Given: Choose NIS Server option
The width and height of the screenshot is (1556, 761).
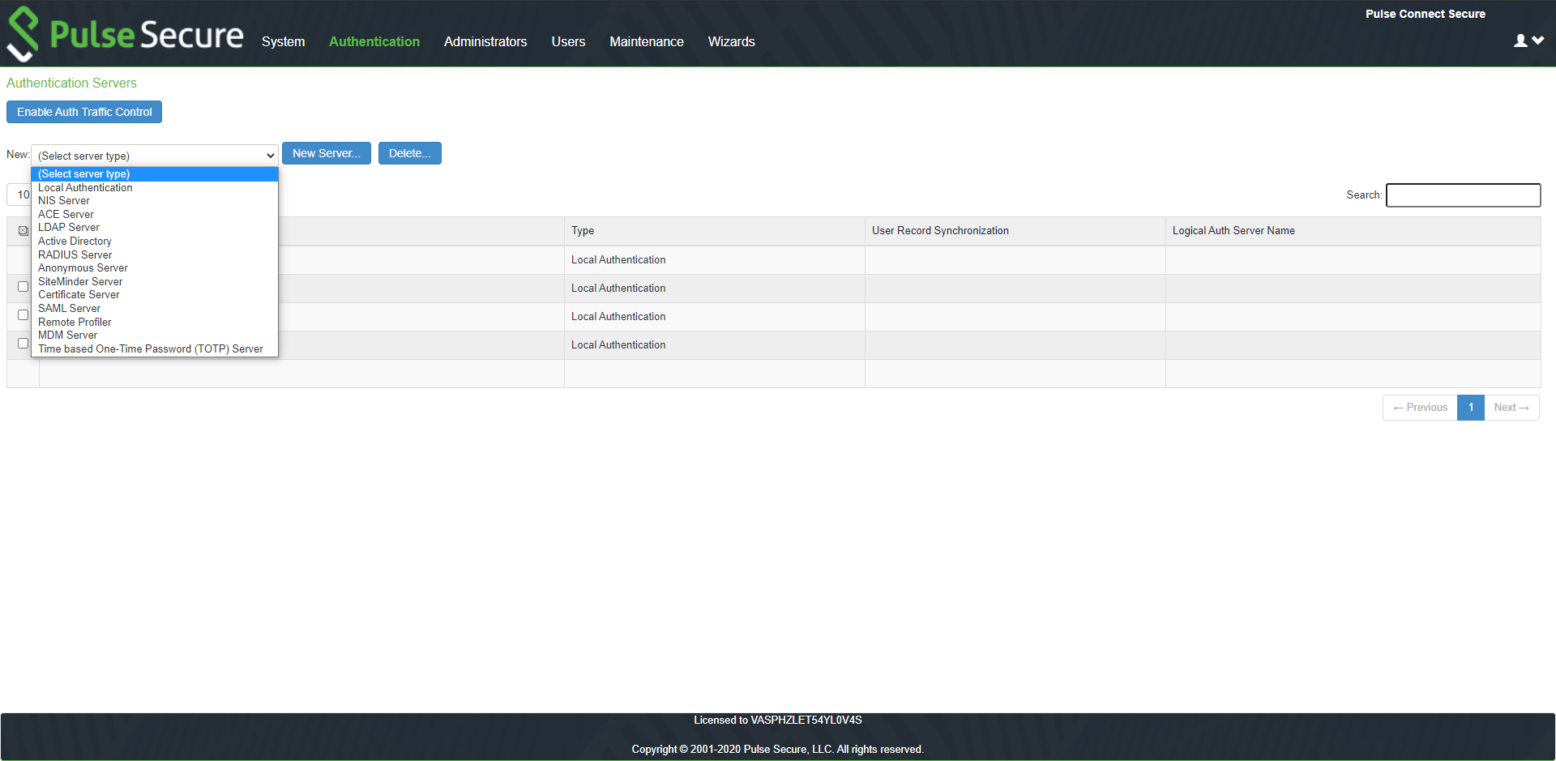Looking at the screenshot, I should pos(155,201).
